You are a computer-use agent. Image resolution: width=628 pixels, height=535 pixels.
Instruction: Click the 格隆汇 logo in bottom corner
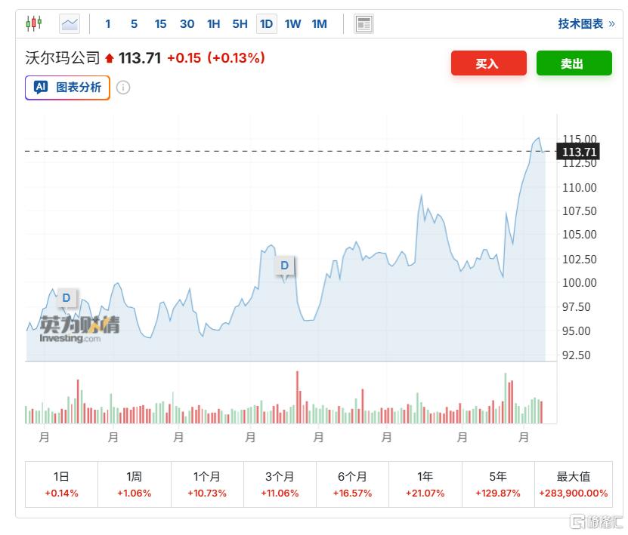tap(597, 521)
